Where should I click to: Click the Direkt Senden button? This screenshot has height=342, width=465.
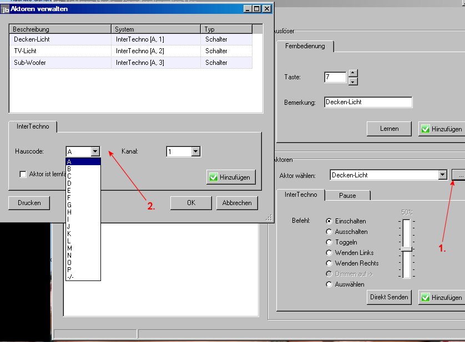point(390,297)
